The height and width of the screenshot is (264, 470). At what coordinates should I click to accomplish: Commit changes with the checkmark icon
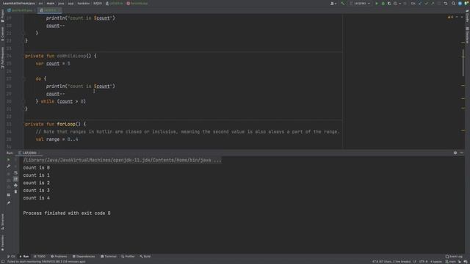(426, 4)
